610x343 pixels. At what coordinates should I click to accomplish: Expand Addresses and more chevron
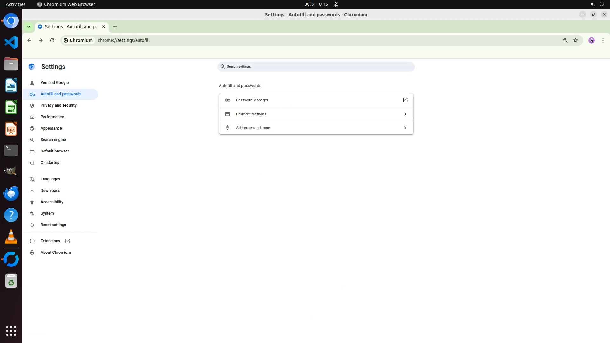tap(405, 128)
